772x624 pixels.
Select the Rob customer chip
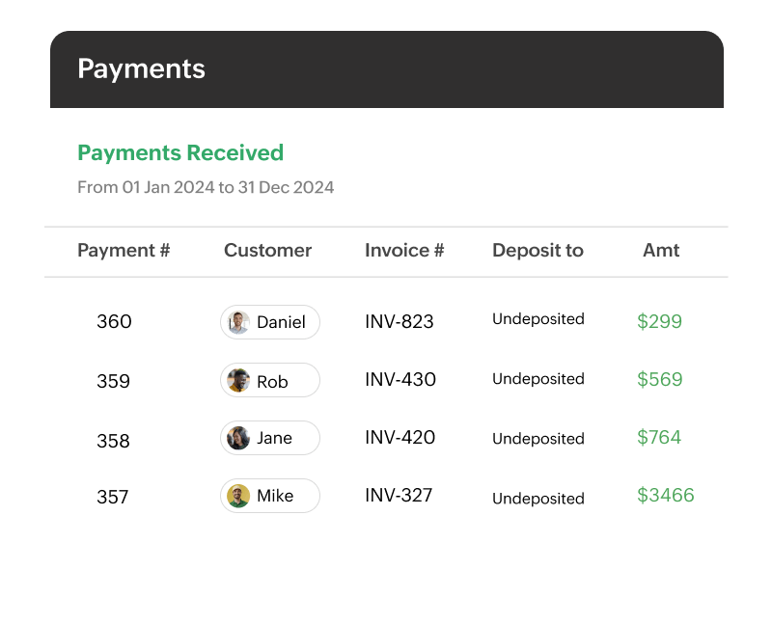click(x=269, y=380)
